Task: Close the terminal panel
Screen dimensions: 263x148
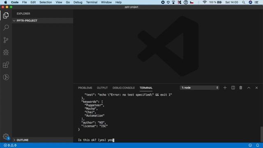Action: coord(256,88)
